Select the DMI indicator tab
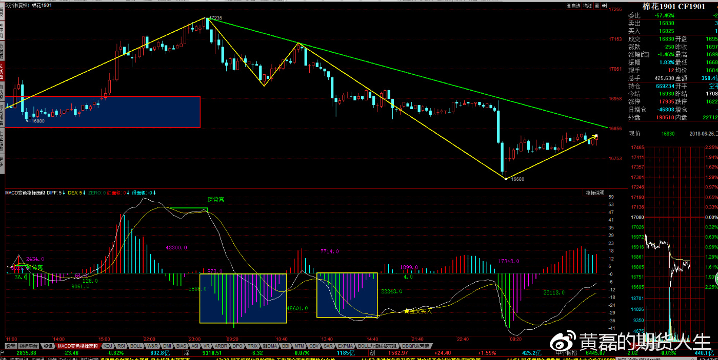This screenshot has width=718, height=360. tap(167, 346)
